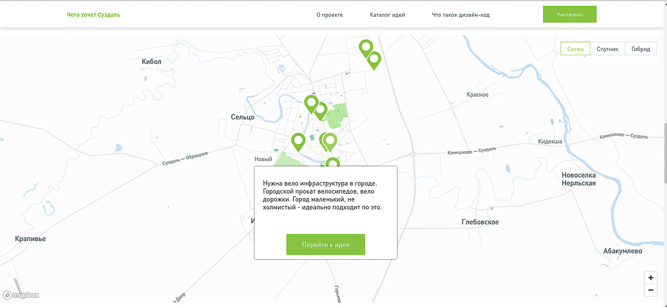Open the О проекте page

(330, 15)
